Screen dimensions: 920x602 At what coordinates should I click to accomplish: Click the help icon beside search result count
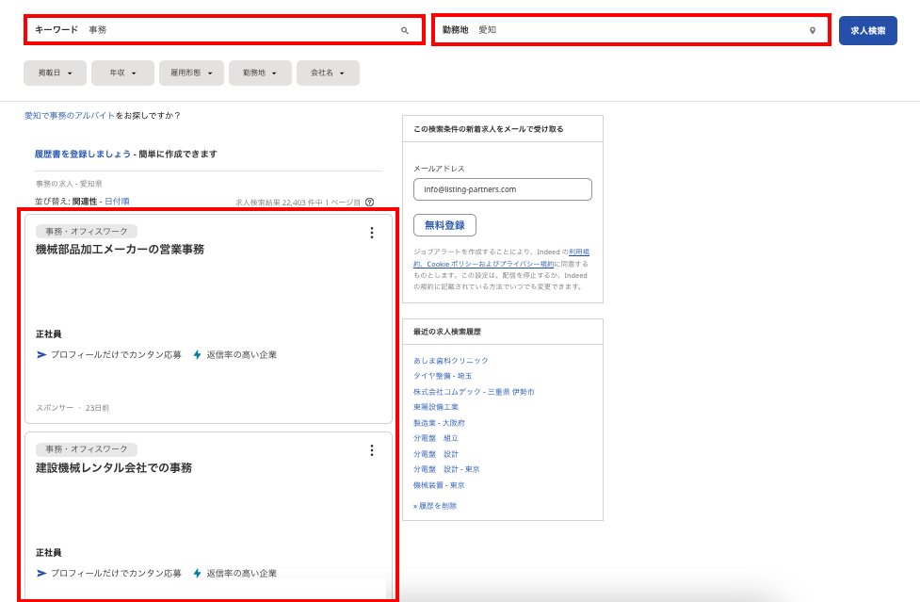(x=369, y=202)
